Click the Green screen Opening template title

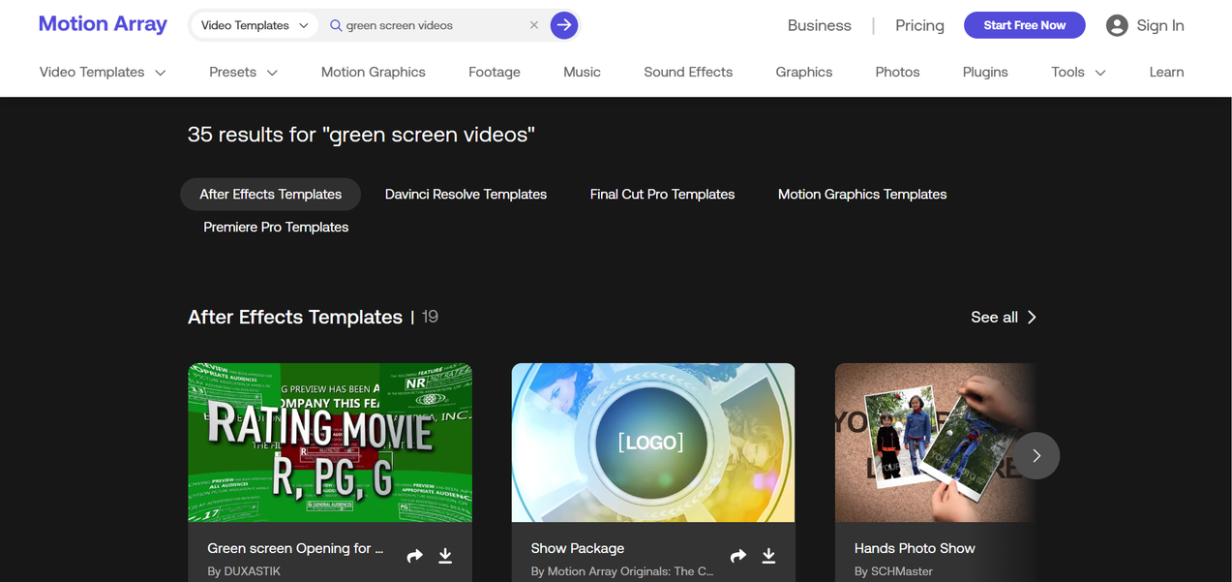tap(295, 548)
